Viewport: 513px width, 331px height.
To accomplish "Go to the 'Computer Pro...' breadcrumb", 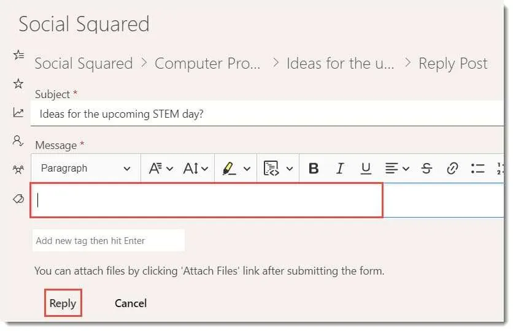I will (x=207, y=64).
